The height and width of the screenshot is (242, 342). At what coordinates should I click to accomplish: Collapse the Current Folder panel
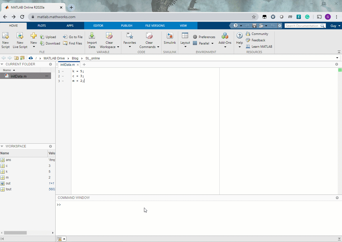pos(2,64)
